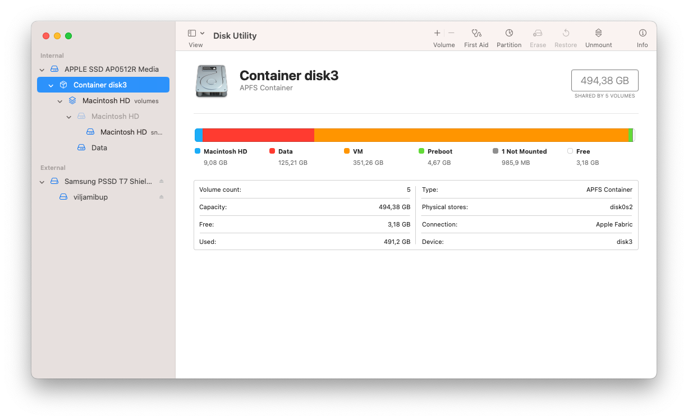
Task: Click red Data usage bar segment
Action: [259, 135]
